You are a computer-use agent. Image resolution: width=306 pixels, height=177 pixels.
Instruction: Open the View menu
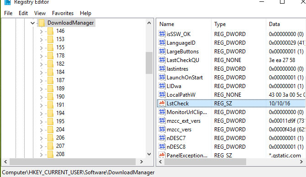tap(40, 13)
